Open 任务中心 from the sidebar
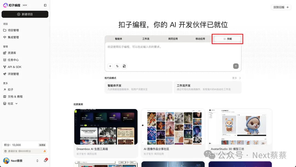Viewport: 296px width, 167px height. coord(13,60)
